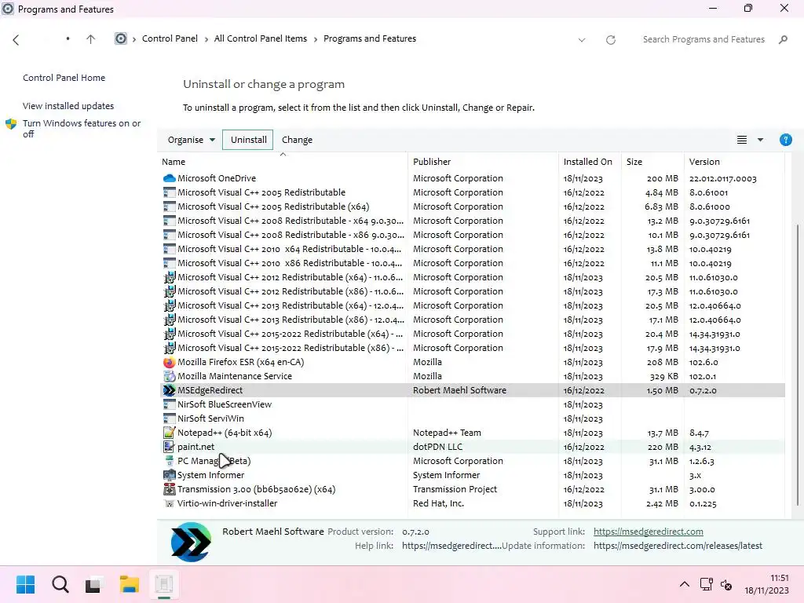The height and width of the screenshot is (603, 804).
Task: Click the Mozilla Firefox ESR icon
Action: (x=169, y=362)
